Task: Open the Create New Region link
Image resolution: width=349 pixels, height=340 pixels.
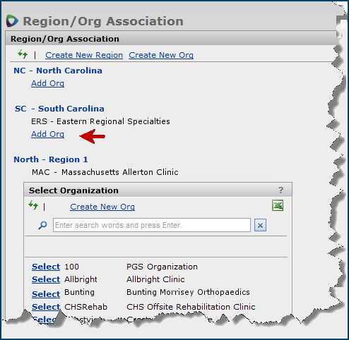Action: pos(84,55)
